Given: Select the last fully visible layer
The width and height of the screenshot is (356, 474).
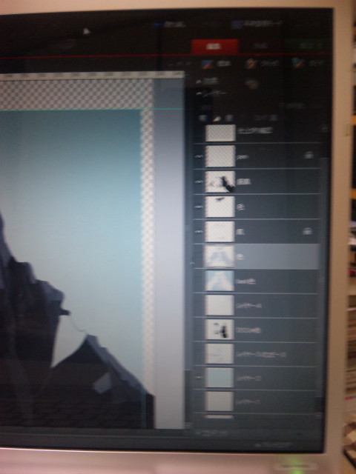Looking at the screenshot, I should (256, 401).
